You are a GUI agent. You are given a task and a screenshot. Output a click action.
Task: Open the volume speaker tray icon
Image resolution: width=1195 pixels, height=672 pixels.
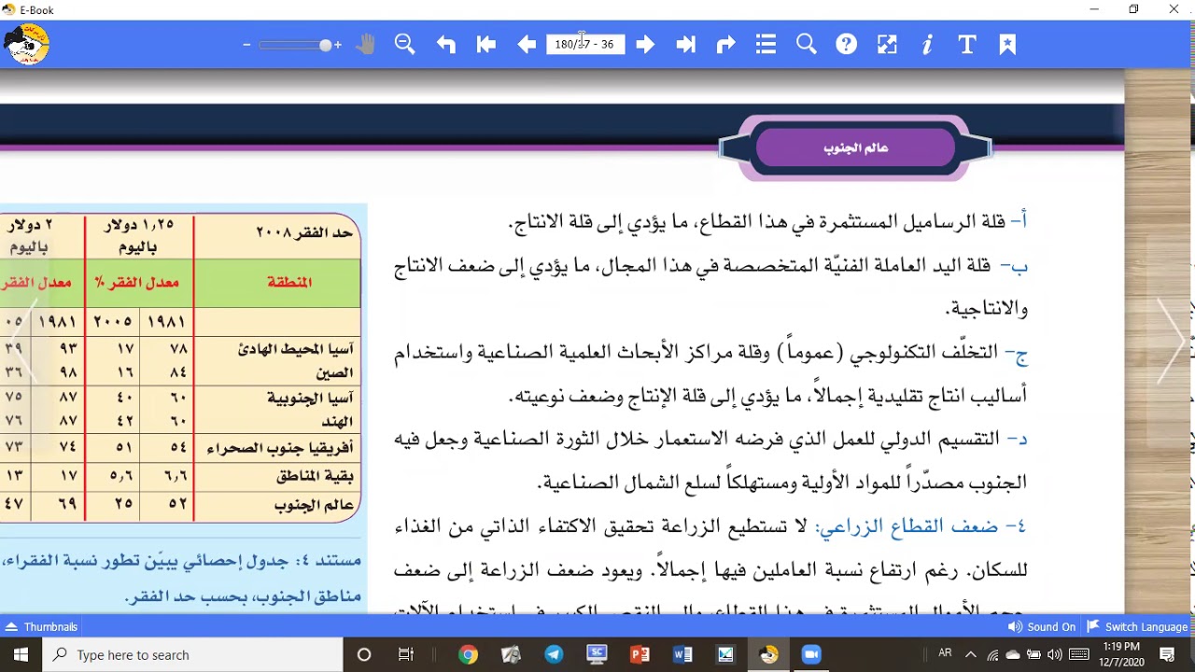[x=1055, y=654]
